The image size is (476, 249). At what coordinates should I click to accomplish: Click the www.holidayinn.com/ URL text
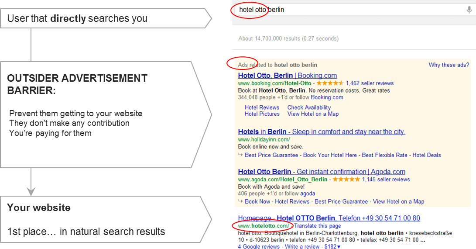click(x=264, y=139)
